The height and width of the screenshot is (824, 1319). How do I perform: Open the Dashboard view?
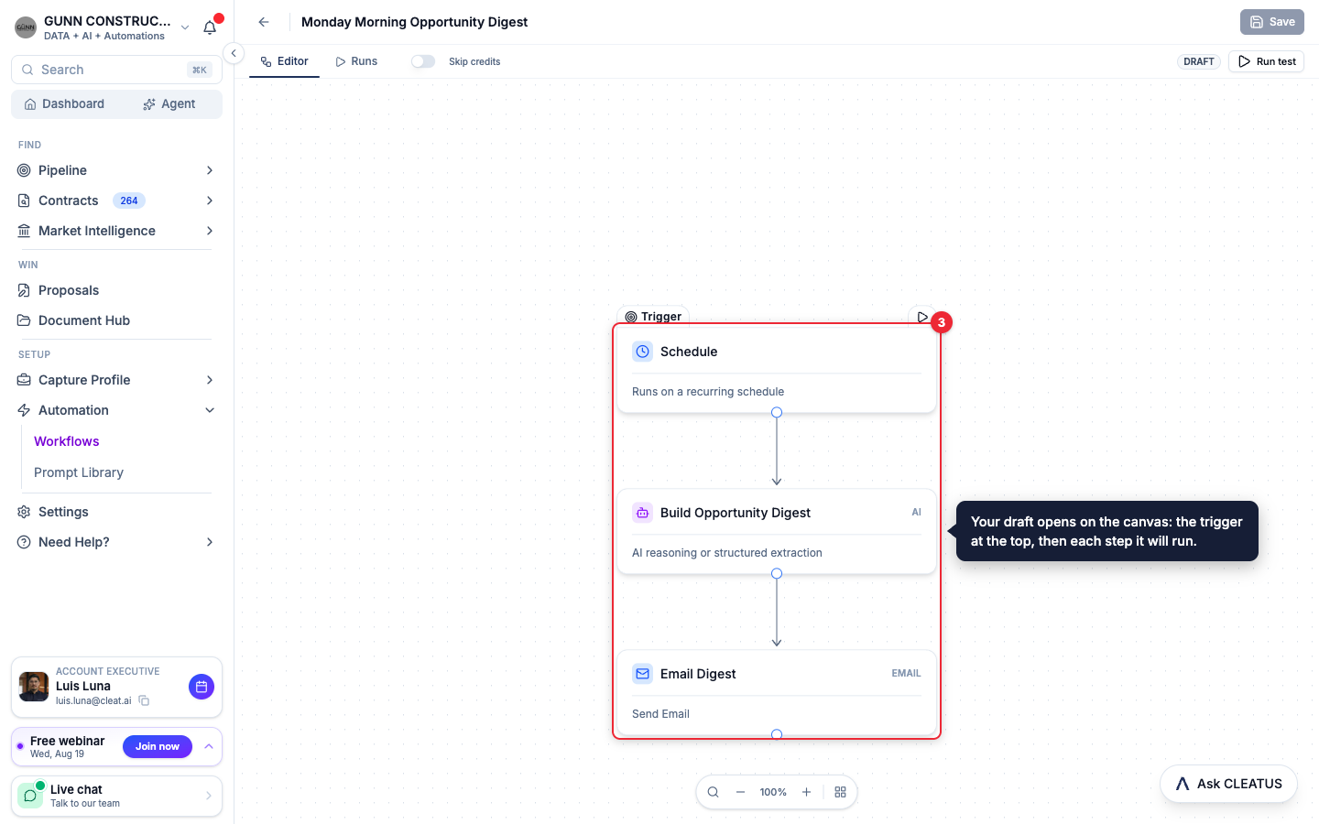coord(64,104)
